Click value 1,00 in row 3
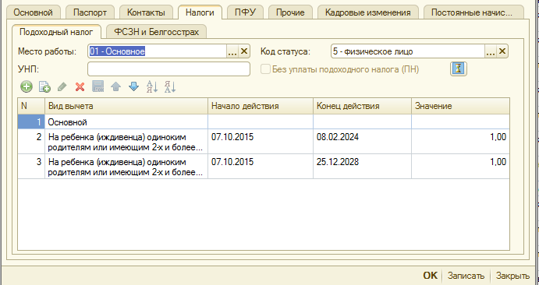539x285 pixels. point(460,167)
